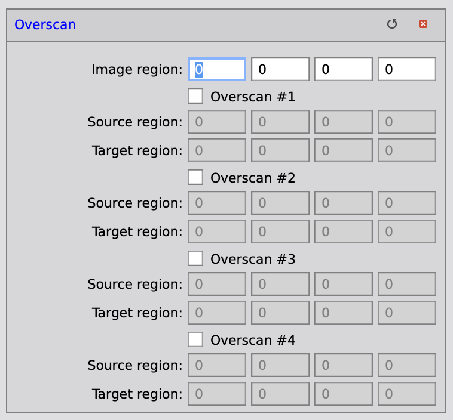Focus the third Image region field
This screenshot has width=453, height=420.
344,69
